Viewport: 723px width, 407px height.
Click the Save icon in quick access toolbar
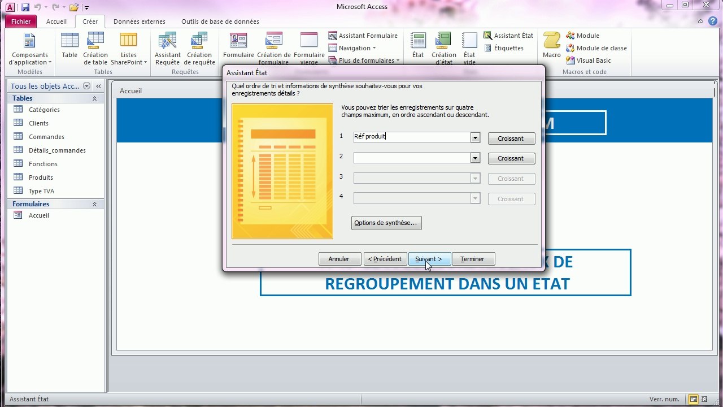tap(25, 7)
